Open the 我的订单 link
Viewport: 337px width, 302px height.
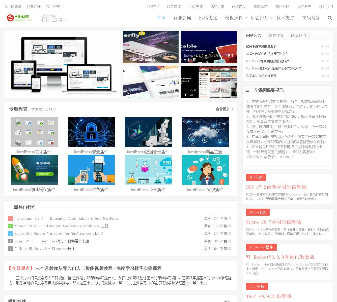pos(217,7)
